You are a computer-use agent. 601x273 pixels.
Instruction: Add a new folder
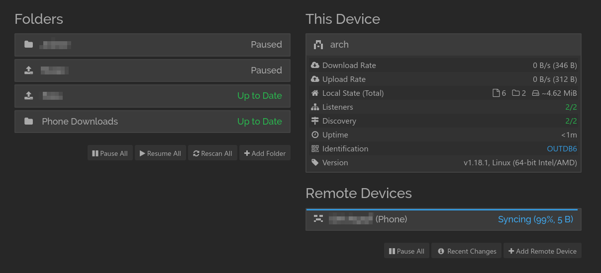pos(265,153)
